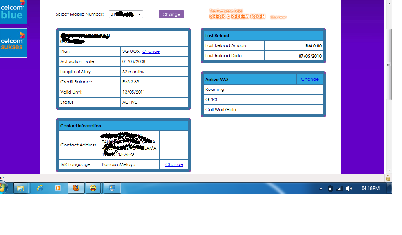Check the battery status tray icon
Viewport: 402px width, 235px height.
[x=330, y=188]
